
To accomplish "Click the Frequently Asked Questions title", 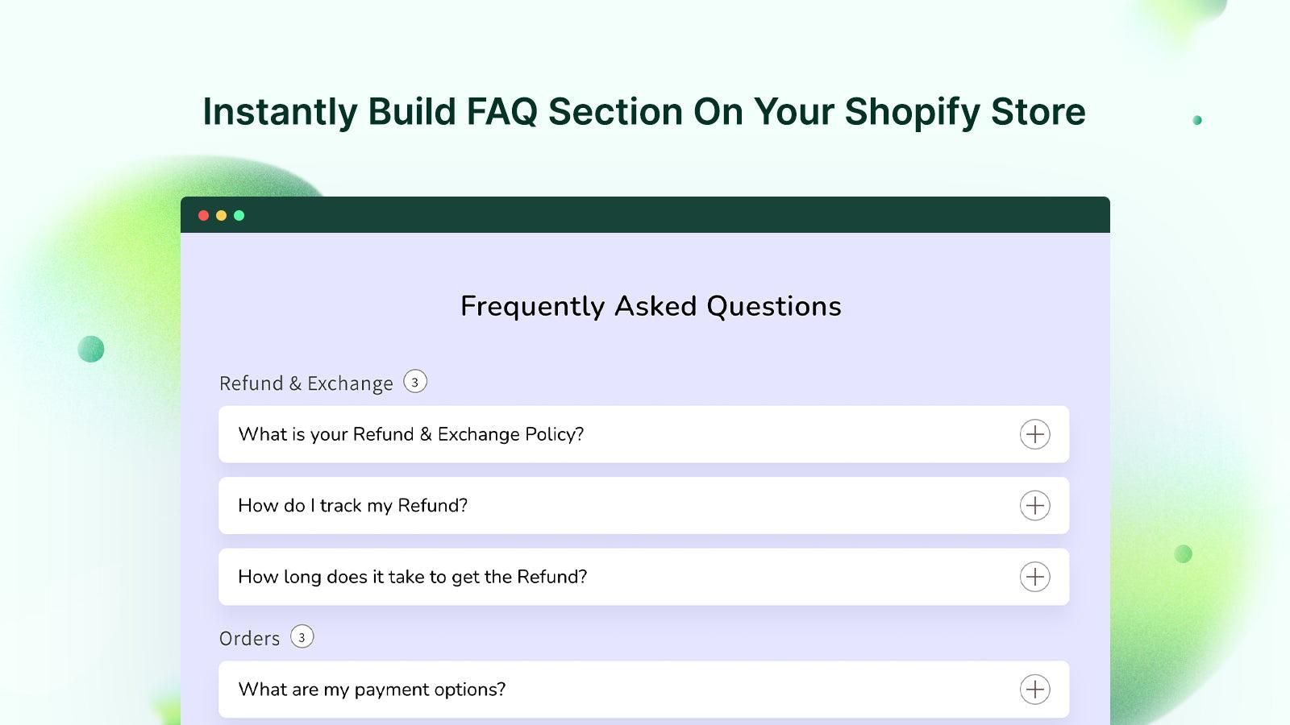I will click(650, 306).
